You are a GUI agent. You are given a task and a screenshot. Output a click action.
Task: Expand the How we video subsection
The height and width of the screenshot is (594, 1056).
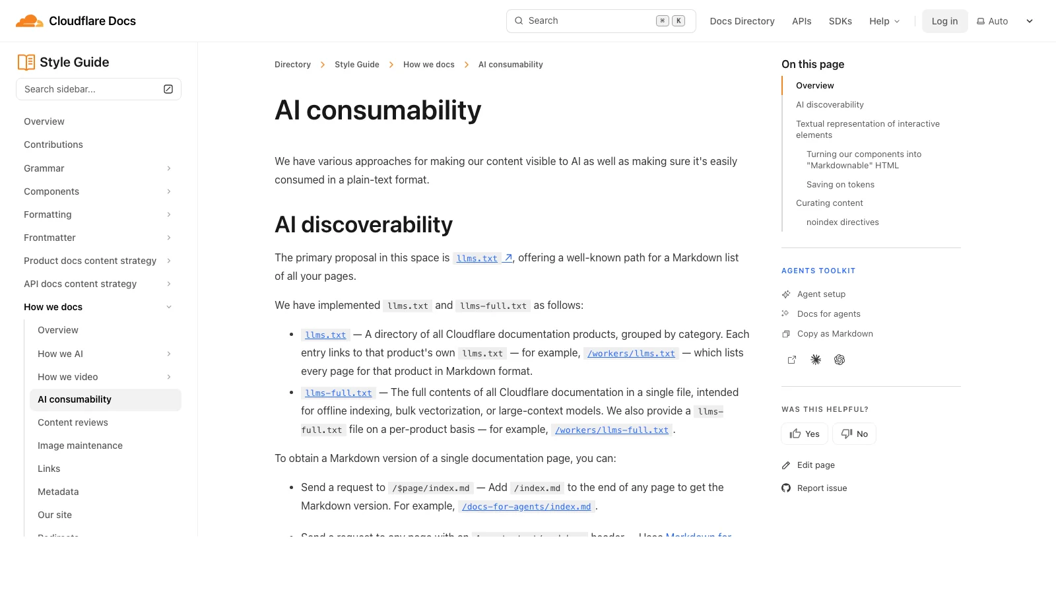pyautogui.click(x=169, y=377)
